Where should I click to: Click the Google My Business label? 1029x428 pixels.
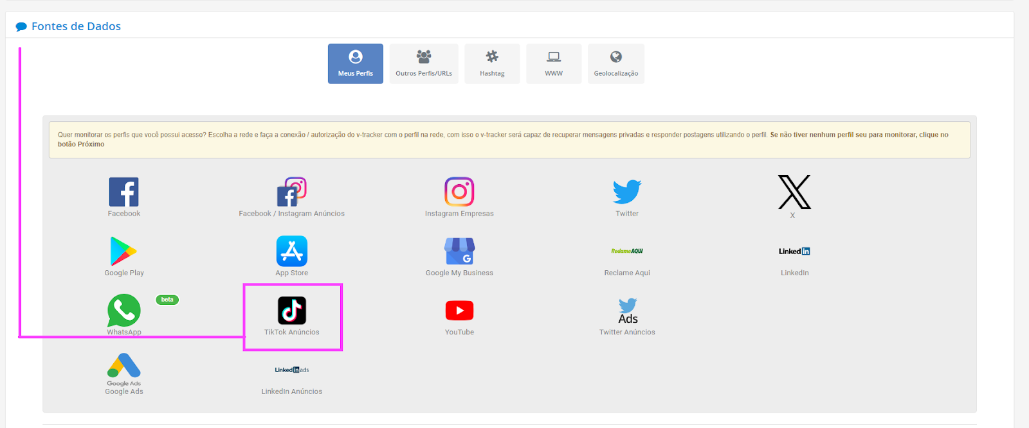[459, 273]
